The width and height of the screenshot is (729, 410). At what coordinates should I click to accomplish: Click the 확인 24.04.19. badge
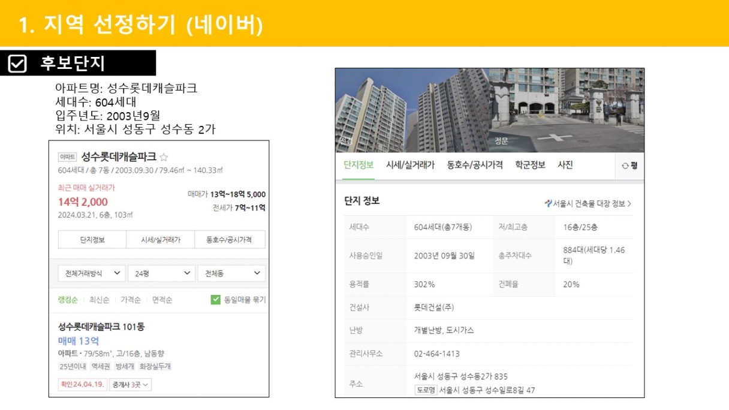(82, 384)
